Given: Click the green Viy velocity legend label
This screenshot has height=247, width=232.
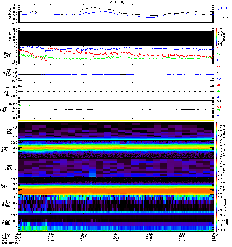Looking at the screenshot, I should (x=218, y=91).
